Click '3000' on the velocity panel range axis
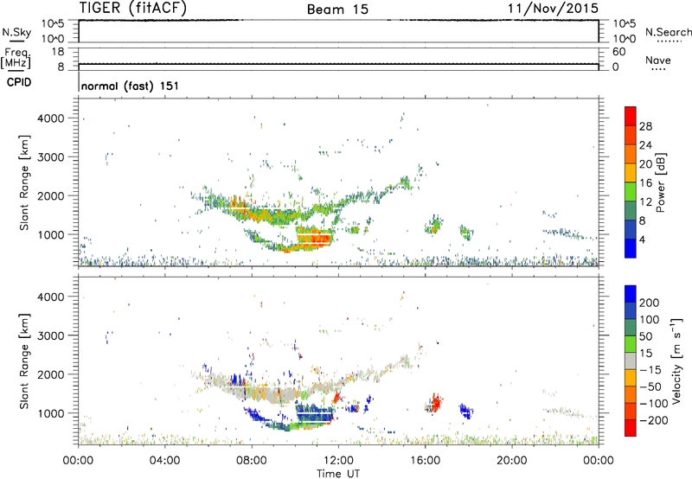 tap(51, 335)
